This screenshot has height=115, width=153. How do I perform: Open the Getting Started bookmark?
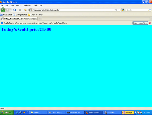point(20,15)
